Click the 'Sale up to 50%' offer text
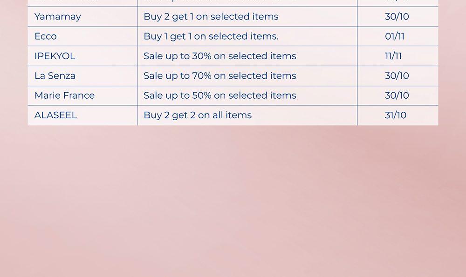This screenshot has height=277, width=466. [219, 95]
